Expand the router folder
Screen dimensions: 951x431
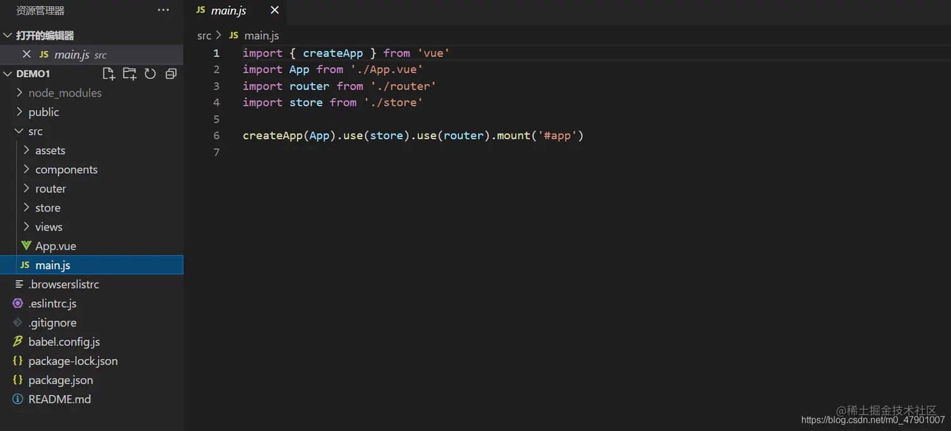[x=26, y=189]
